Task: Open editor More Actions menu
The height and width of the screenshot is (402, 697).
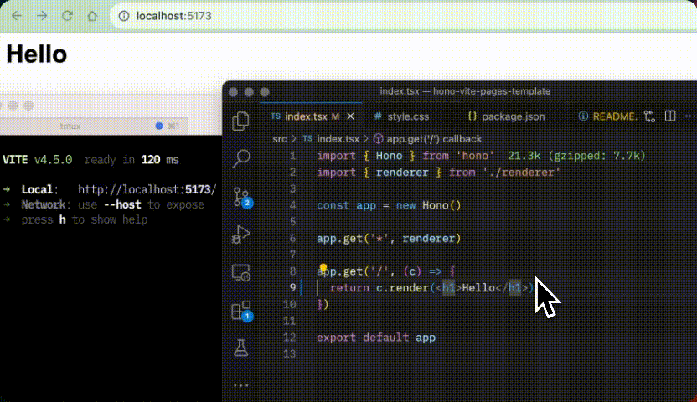Action: coord(690,116)
